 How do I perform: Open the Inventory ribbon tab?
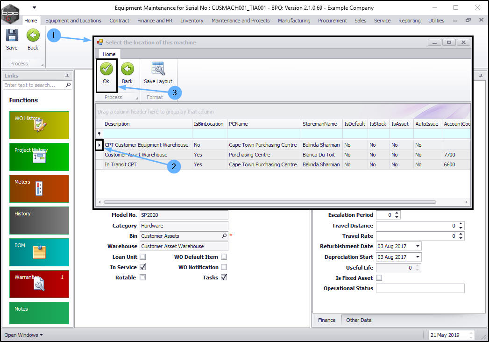click(x=192, y=21)
